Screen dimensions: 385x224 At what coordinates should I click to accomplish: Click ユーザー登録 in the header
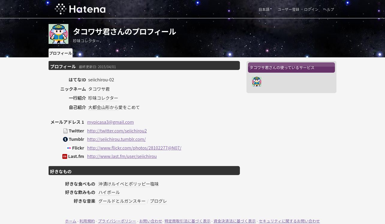click(x=288, y=9)
